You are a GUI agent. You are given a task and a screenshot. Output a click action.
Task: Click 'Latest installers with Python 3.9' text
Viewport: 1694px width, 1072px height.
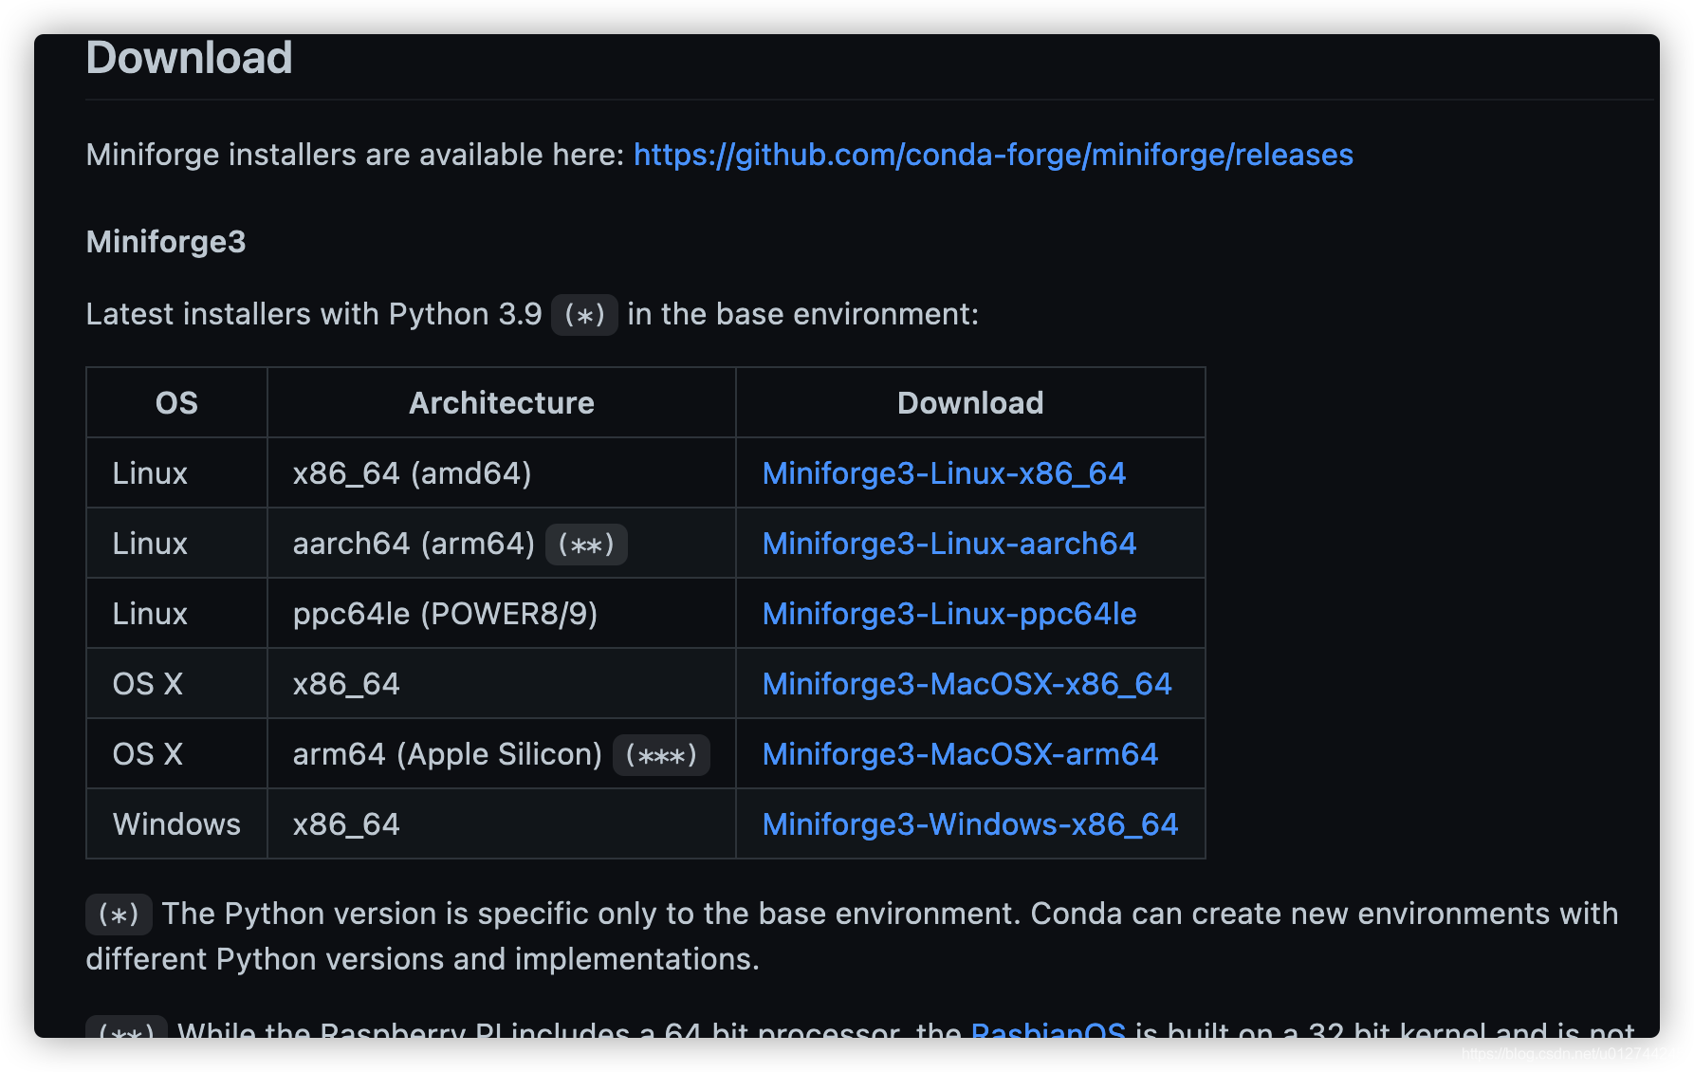(314, 314)
